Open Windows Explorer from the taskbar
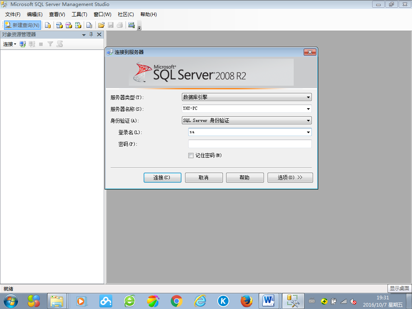Screen dimensions: 412x309 coord(57,301)
